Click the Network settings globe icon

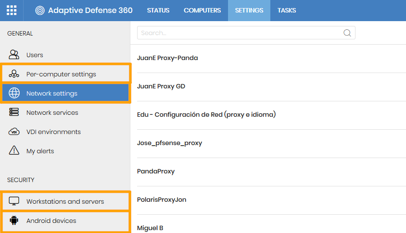(14, 93)
